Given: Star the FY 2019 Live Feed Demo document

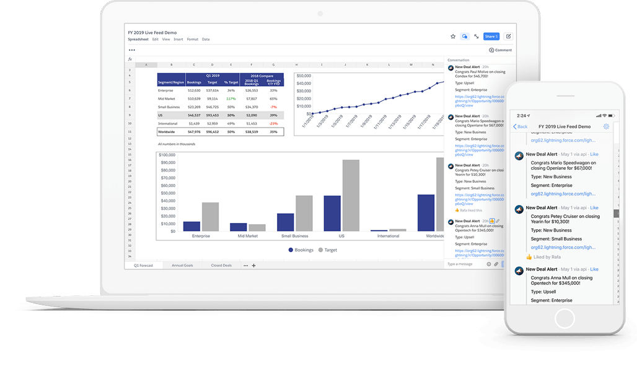Looking at the screenshot, I should tap(453, 37).
